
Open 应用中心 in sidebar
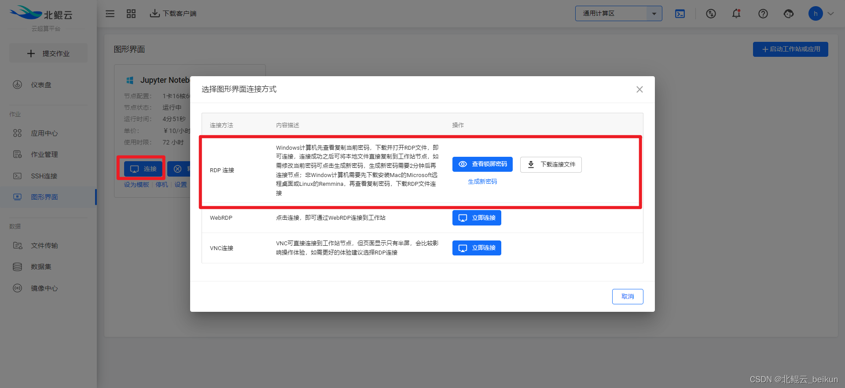(48, 133)
